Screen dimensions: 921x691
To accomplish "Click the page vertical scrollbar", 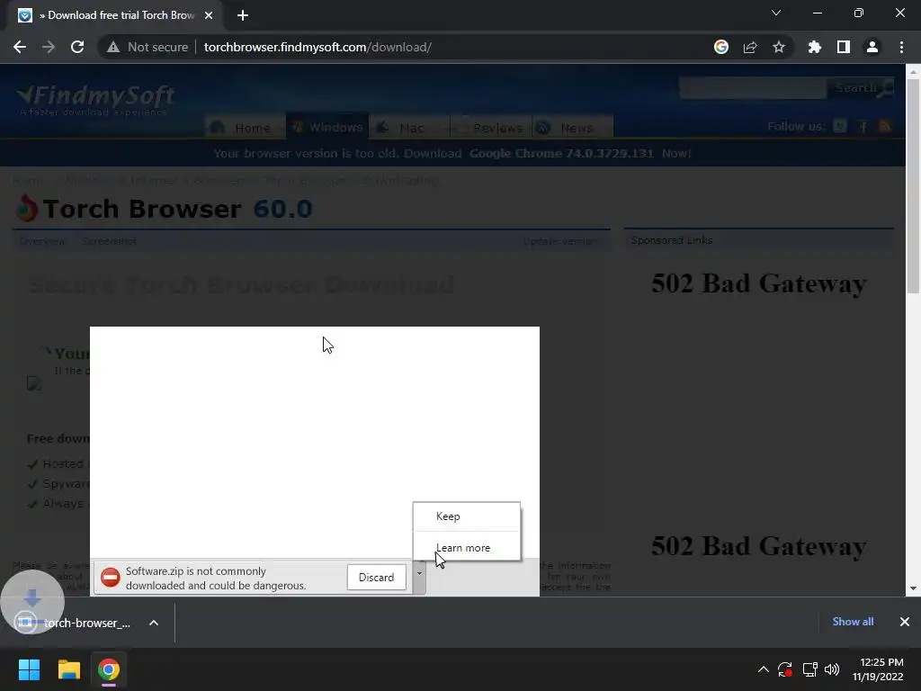I will pos(913,185).
